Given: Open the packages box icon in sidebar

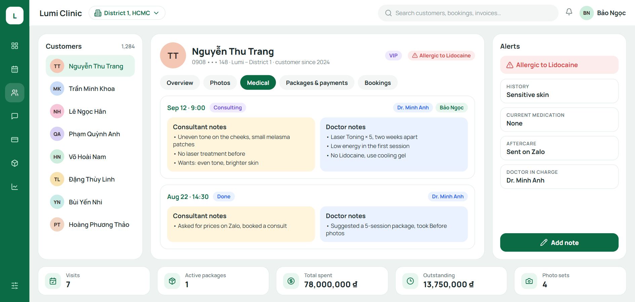Looking at the screenshot, I should coord(14,163).
